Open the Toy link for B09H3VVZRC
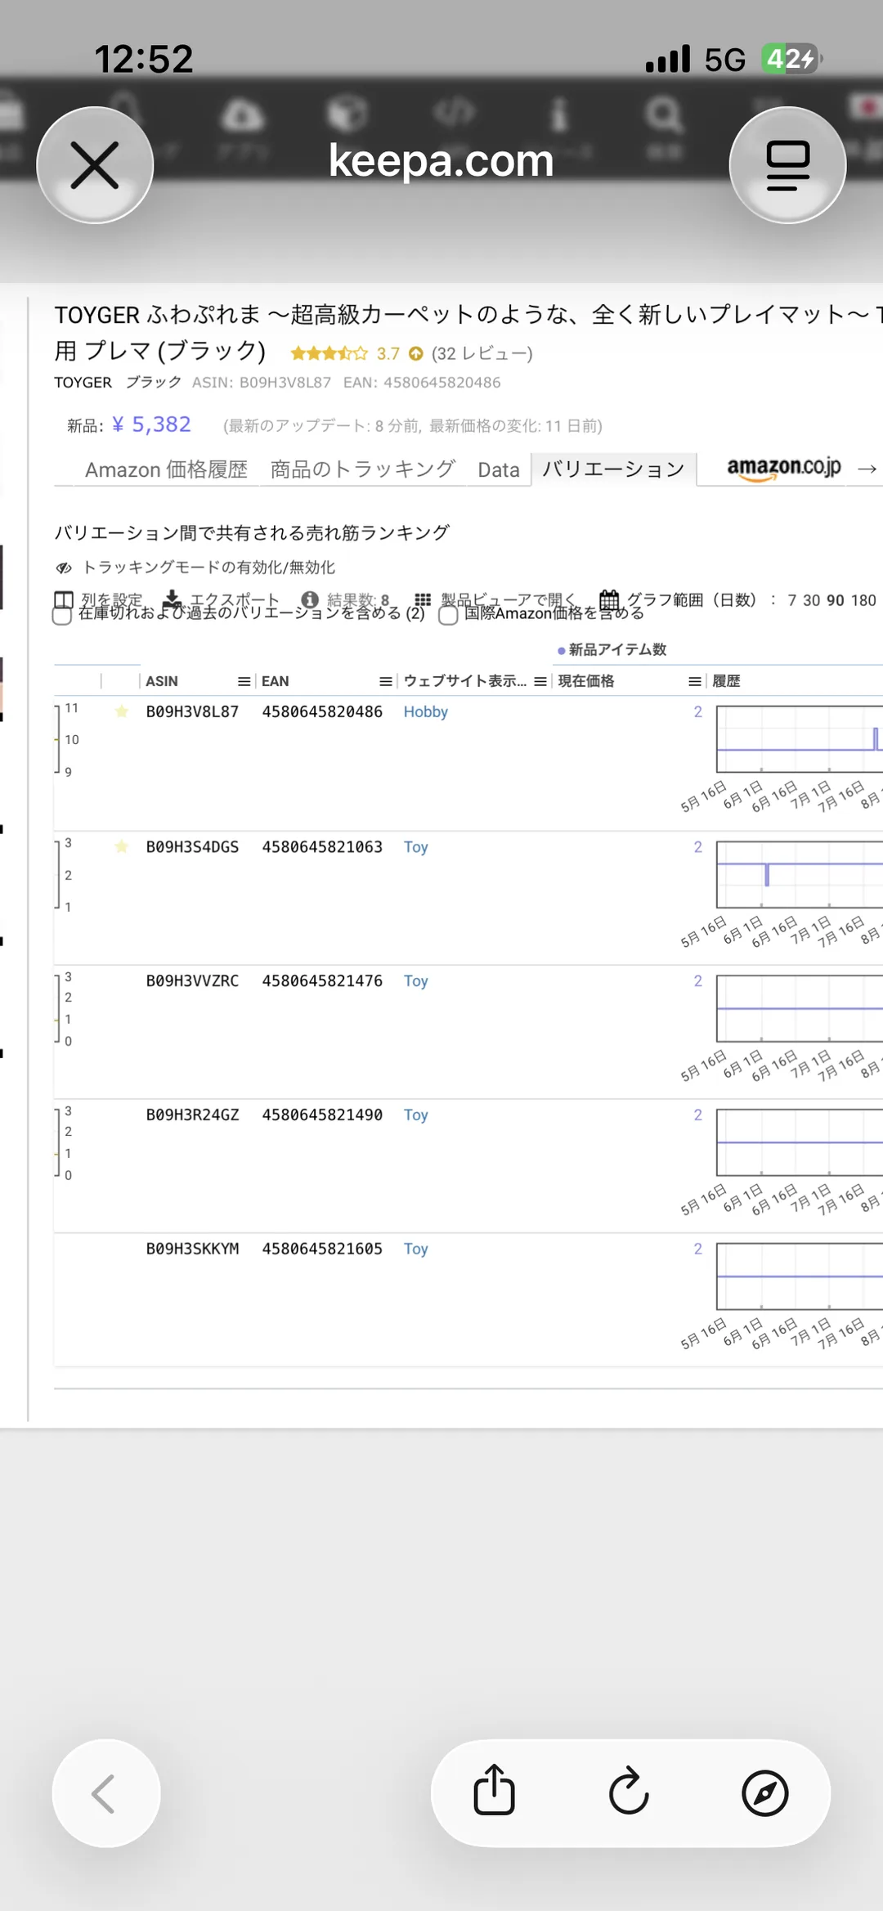Image resolution: width=883 pixels, height=1911 pixels. 415,981
